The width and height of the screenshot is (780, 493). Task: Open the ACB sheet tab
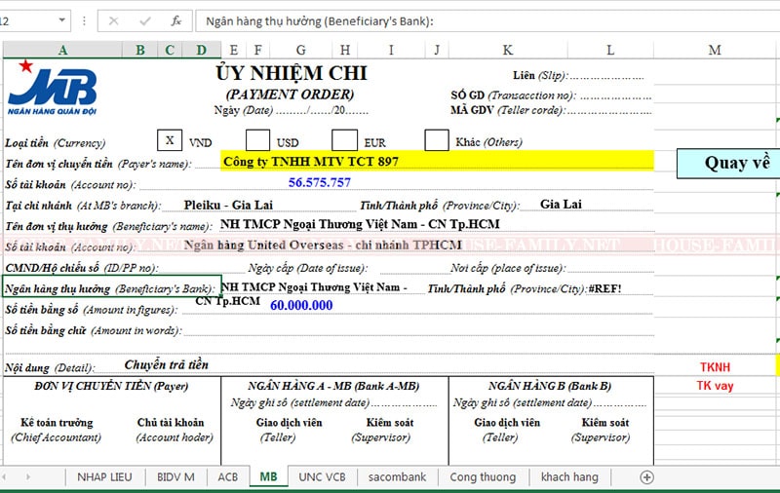click(228, 477)
